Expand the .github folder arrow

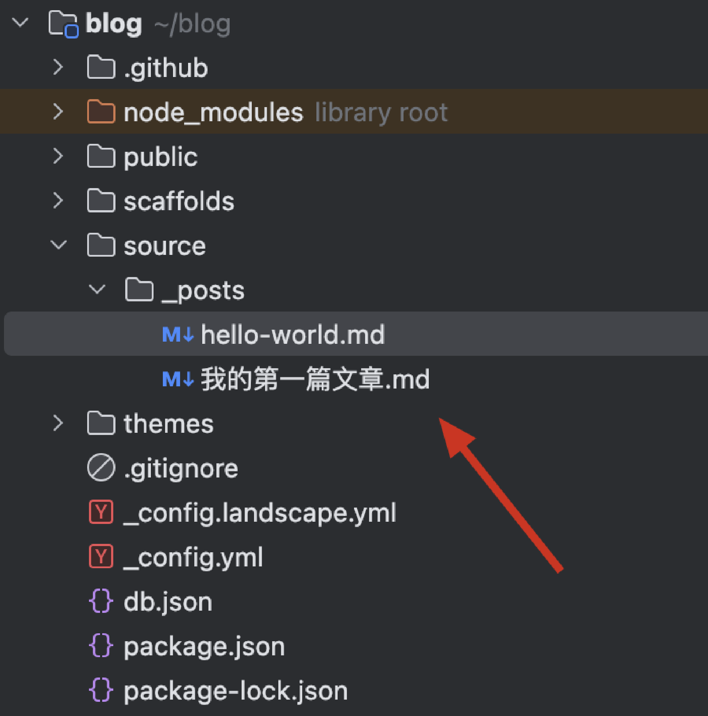point(58,67)
